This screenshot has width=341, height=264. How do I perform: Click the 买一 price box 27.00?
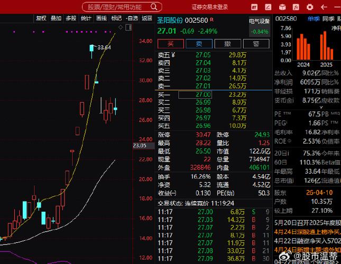coord(195,95)
